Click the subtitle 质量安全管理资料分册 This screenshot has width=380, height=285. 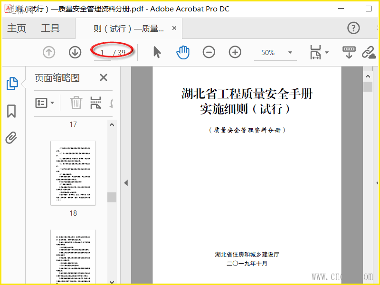click(x=247, y=130)
